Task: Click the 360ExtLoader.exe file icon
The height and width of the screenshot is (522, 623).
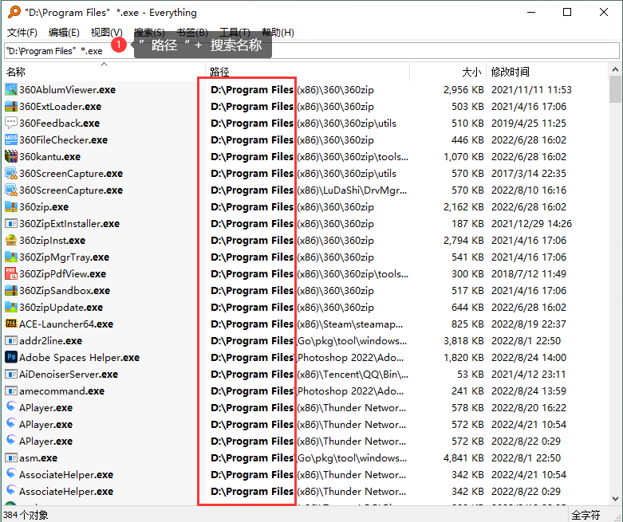Action: [x=11, y=106]
